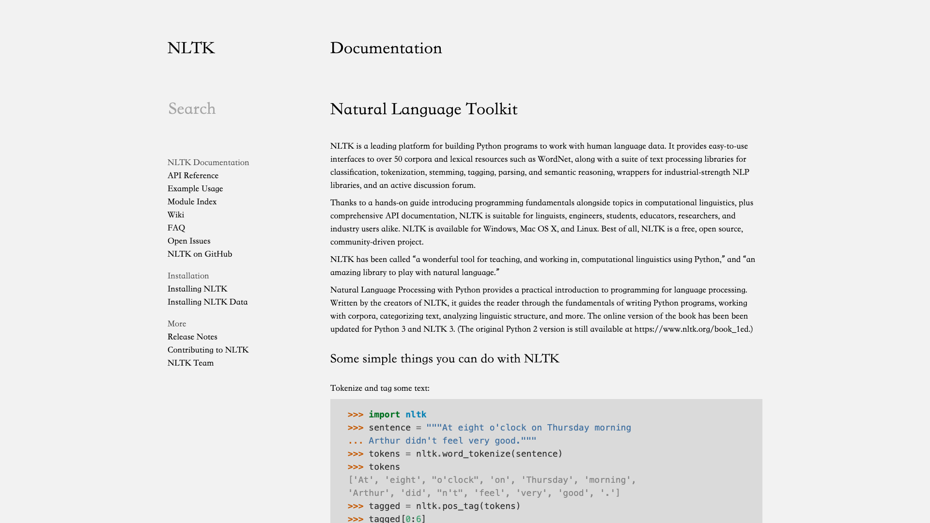
Task: Click the Tokenize and tag some text line
Action: point(380,388)
